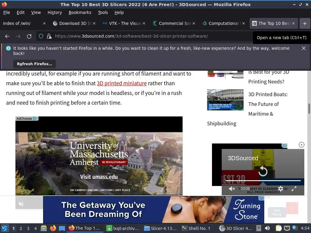Expand 3DSourced video to fullscreen
This screenshot has width=311, height=233.
[x=294, y=189]
